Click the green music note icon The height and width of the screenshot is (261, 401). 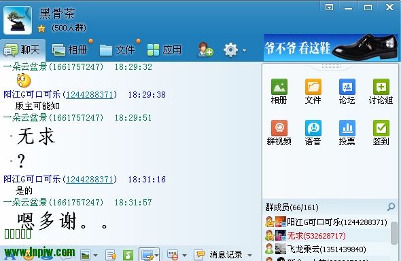[x=128, y=255]
